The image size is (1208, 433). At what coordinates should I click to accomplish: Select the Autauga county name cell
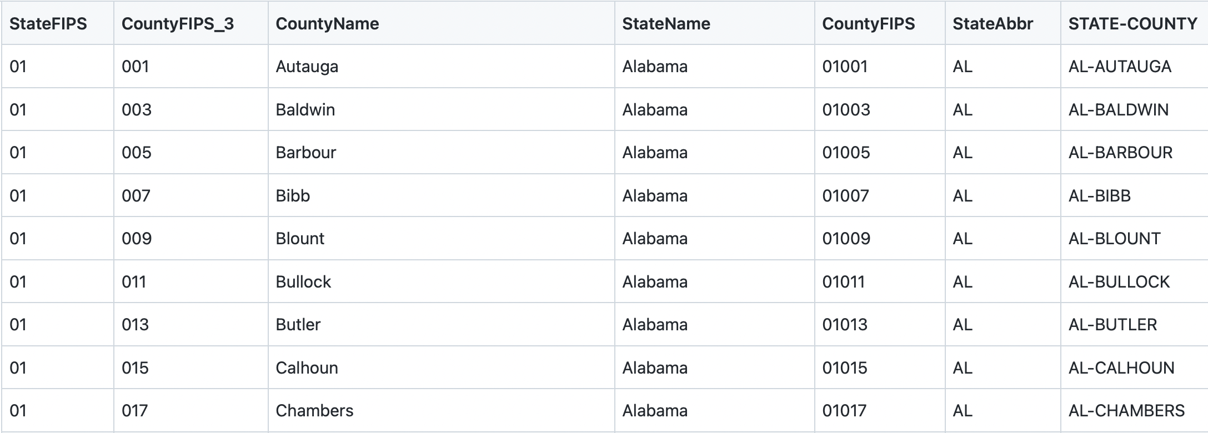coord(307,67)
